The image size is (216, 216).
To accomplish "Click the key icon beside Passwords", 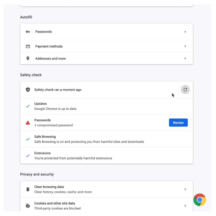I will (x=28, y=32).
